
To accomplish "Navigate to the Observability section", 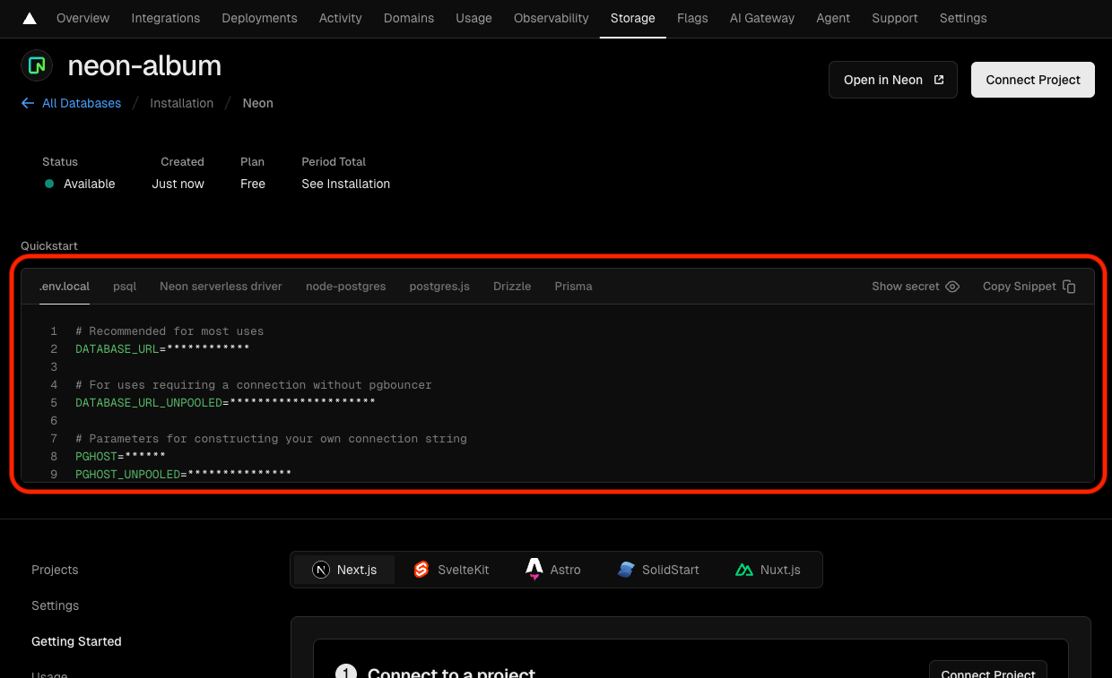I will [x=551, y=18].
